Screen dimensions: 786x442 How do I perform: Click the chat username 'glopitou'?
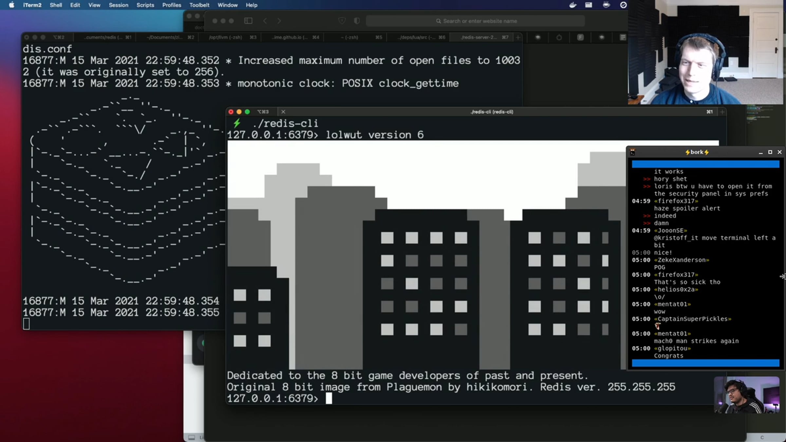click(x=672, y=349)
